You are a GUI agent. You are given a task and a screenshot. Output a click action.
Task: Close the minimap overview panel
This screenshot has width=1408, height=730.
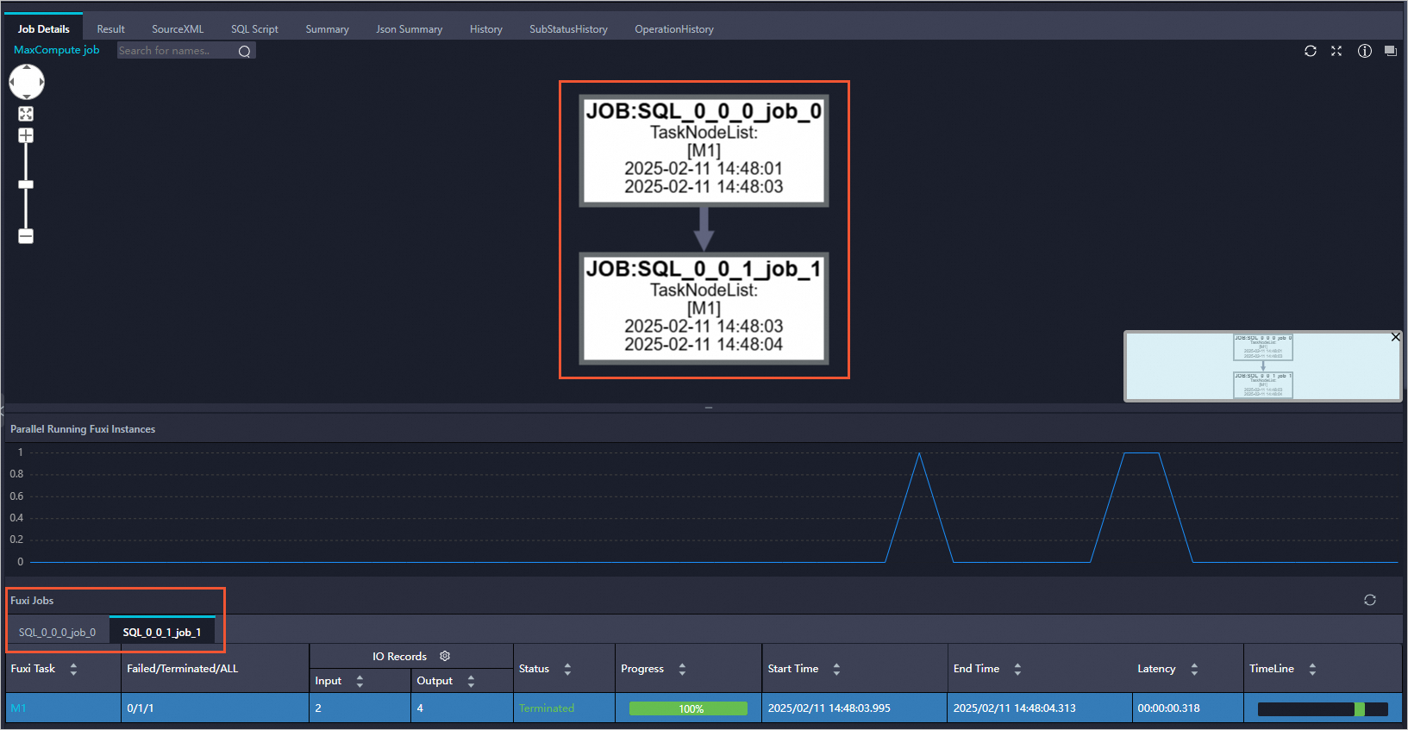(x=1395, y=337)
